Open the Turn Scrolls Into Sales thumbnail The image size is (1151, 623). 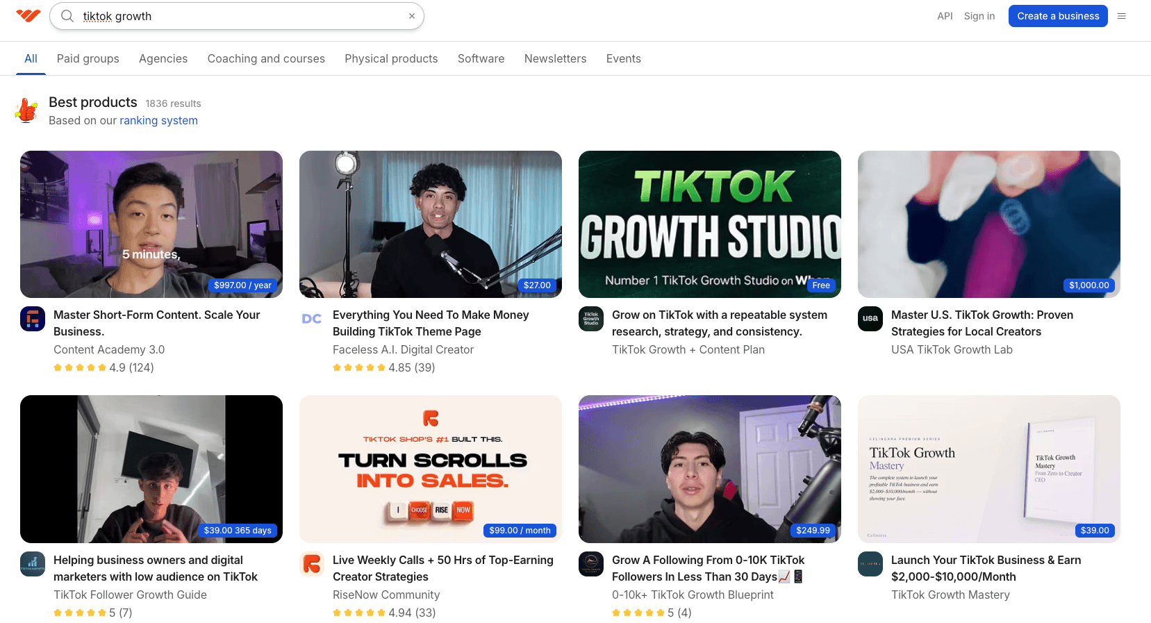(431, 469)
